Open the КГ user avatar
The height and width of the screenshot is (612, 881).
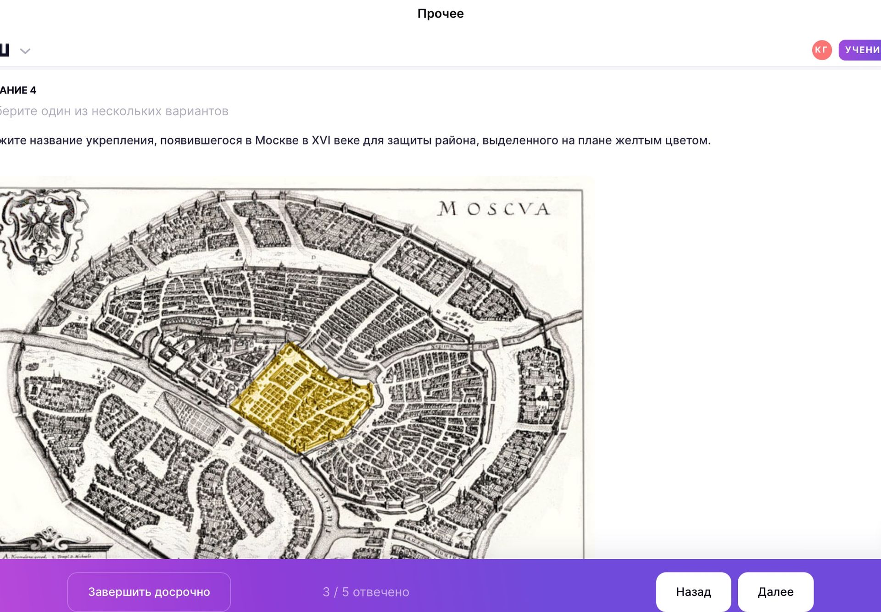(822, 50)
